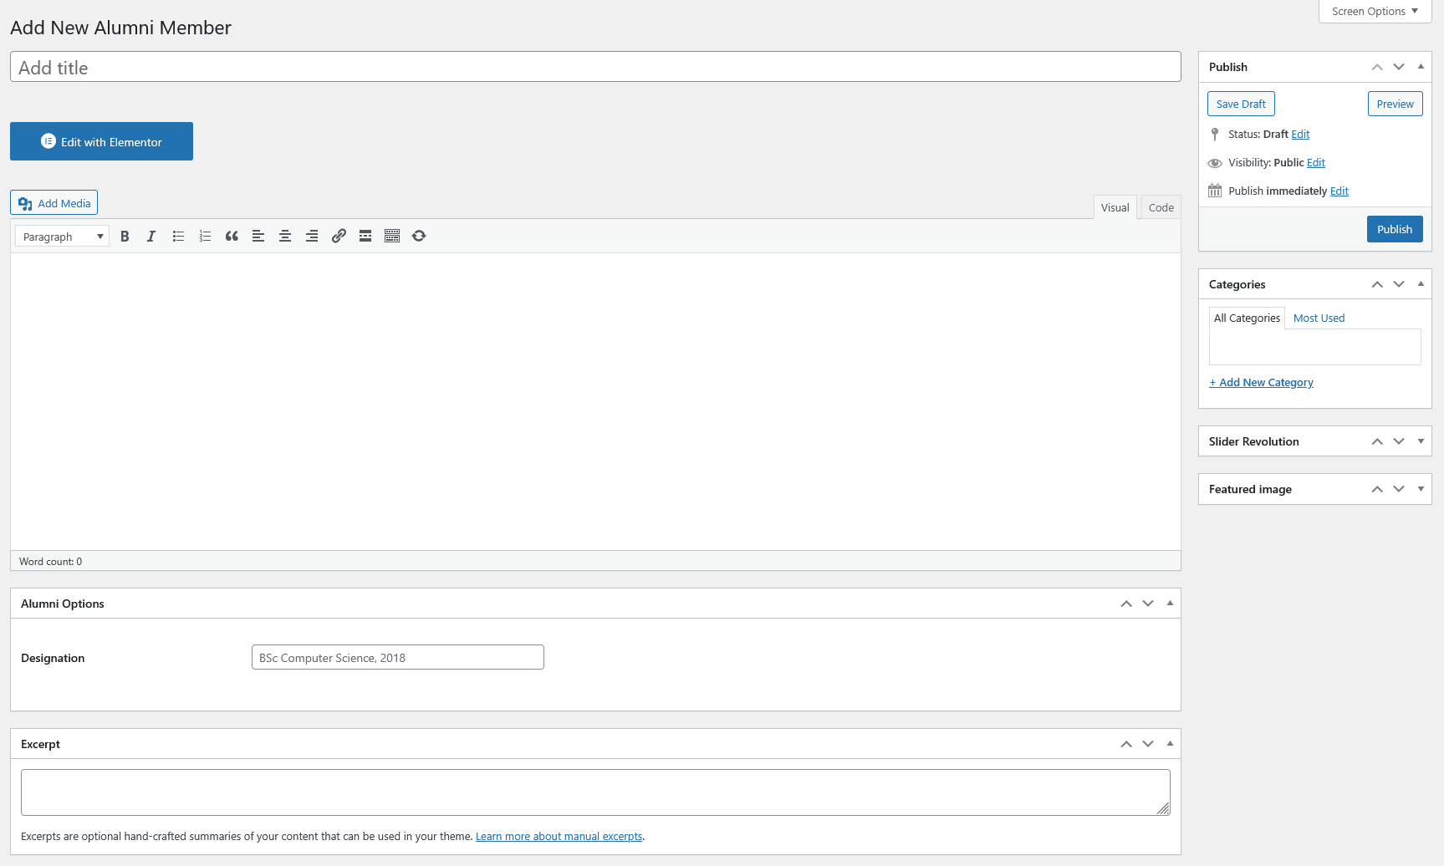The width and height of the screenshot is (1444, 866).
Task: Open Screen Options dropdown
Action: [x=1375, y=12]
